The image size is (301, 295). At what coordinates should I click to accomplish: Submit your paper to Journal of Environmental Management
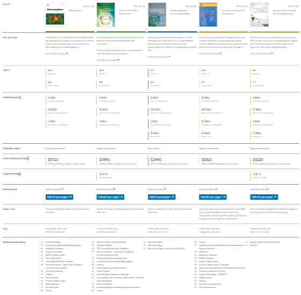click(x=213, y=197)
